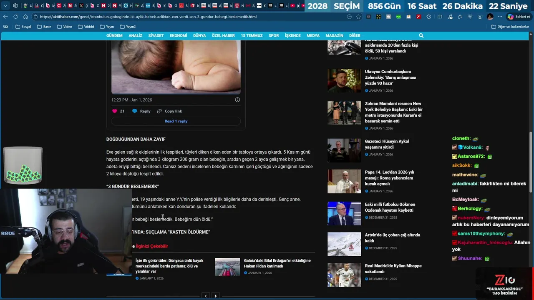534x300 pixels.
Task: Click Reply on the embedded tweet
Action: pyautogui.click(x=141, y=111)
